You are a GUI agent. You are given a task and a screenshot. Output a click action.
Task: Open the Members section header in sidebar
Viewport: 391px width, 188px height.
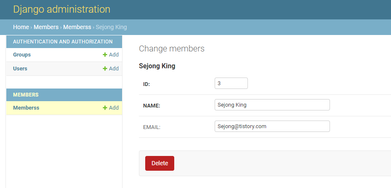pyautogui.click(x=26, y=94)
